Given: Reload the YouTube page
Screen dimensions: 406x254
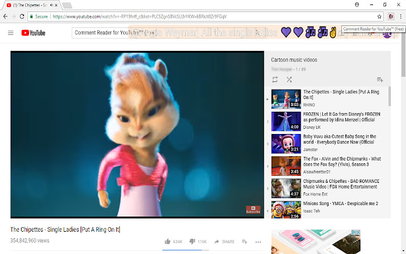Looking at the screenshot, I should coord(22,17).
